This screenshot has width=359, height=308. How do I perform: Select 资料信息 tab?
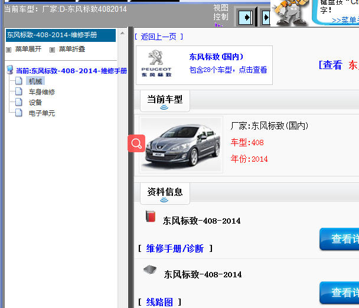pyautogui.click(x=165, y=194)
